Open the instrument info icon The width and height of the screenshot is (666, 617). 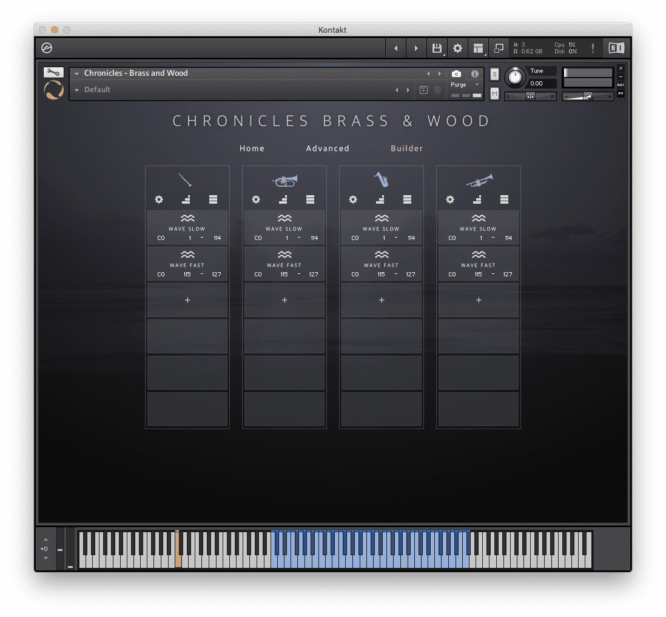(475, 74)
